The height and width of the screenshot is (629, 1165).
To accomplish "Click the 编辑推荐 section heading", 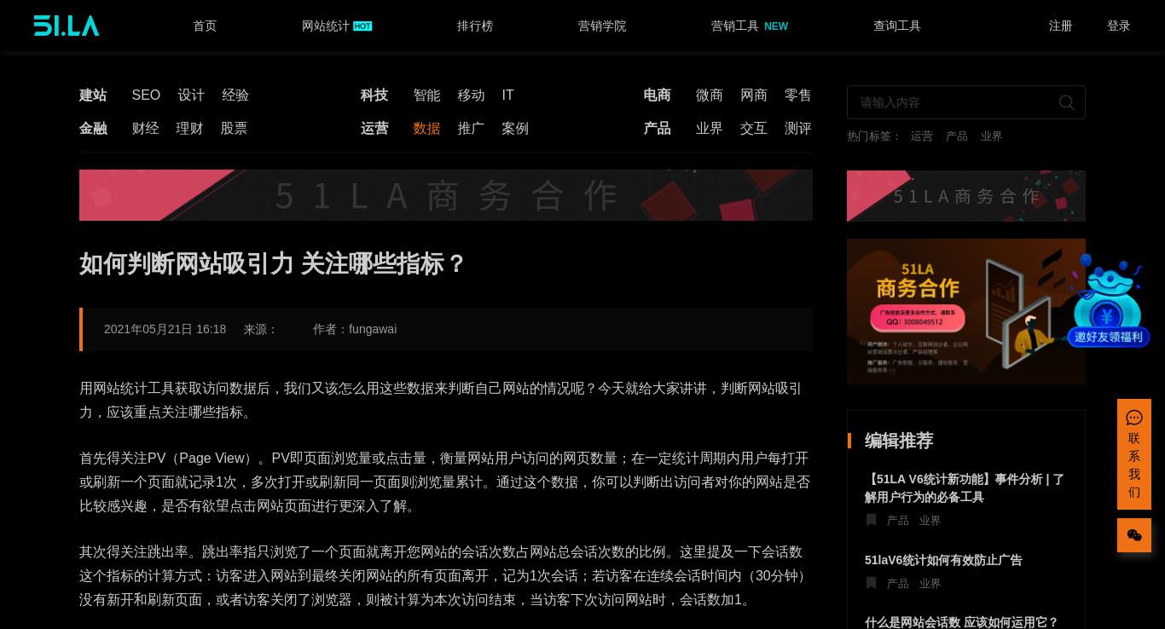I will tap(899, 441).
